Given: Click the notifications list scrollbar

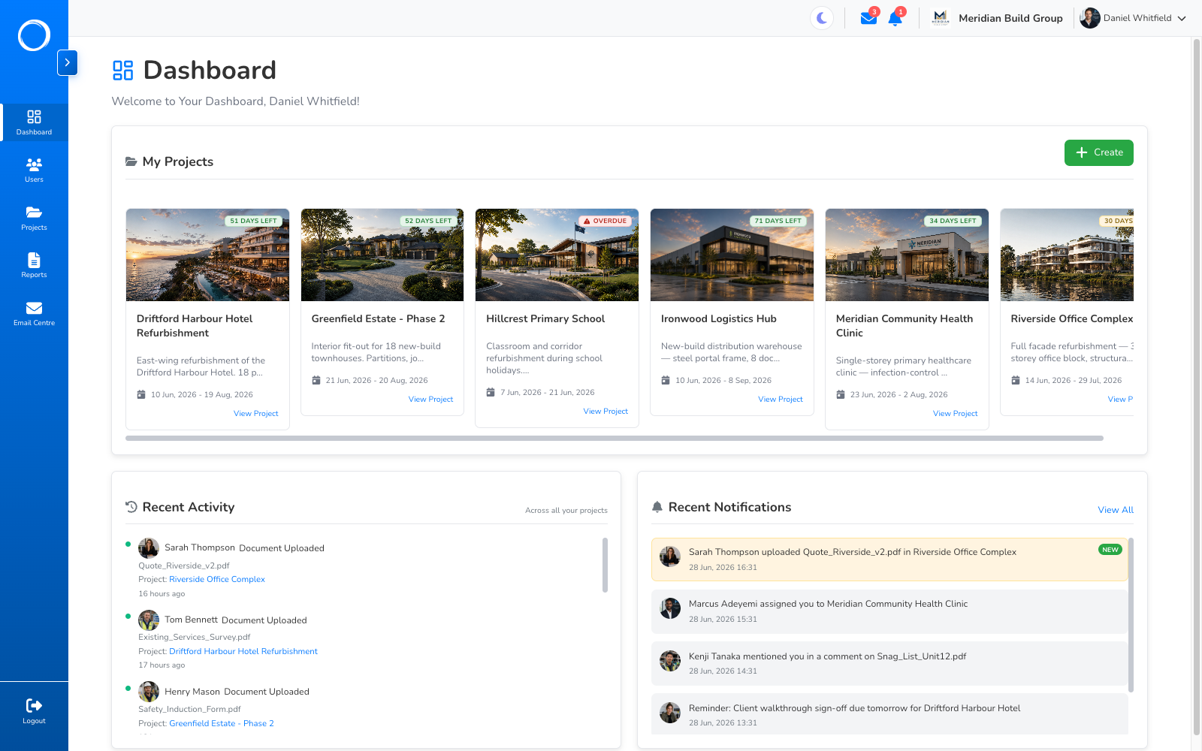Looking at the screenshot, I should (1131, 615).
